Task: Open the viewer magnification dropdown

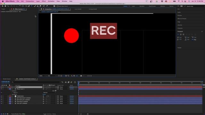Action: tap(43, 76)
